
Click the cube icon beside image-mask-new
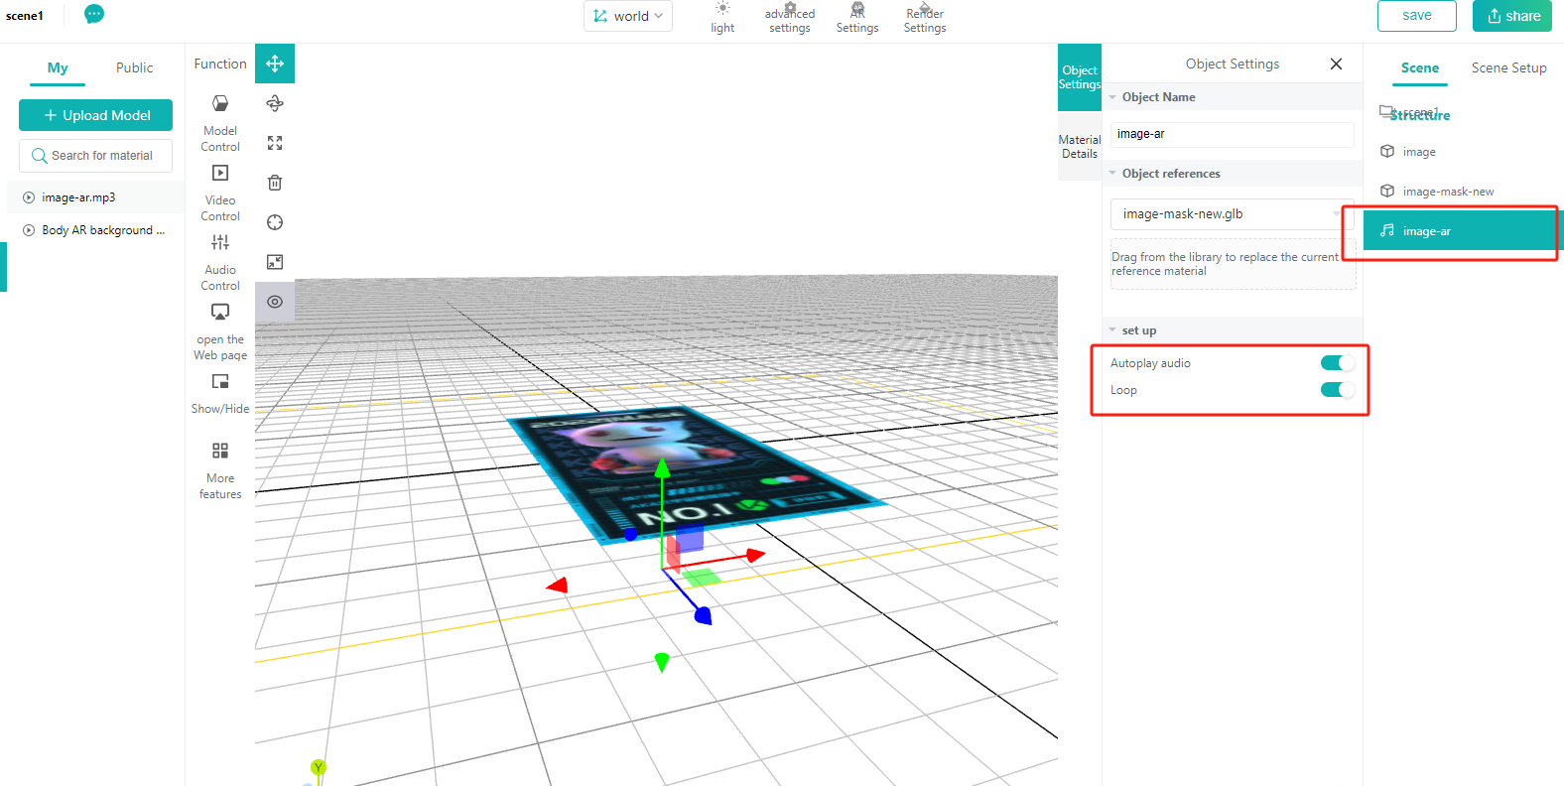[1387, 191]
